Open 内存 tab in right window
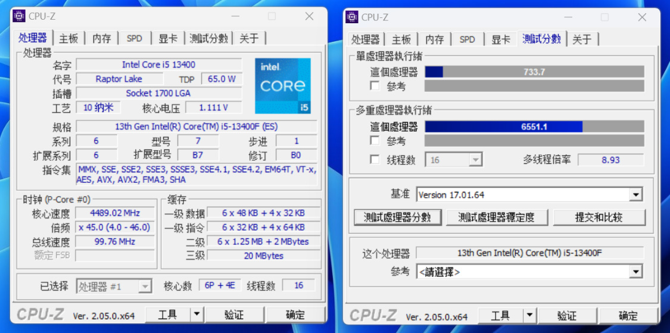Image resolution: width=670 pixels, height=333 pixels. [x=435, y=39]
